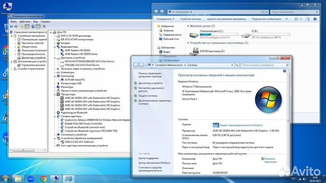Click the Локальный диск (C:) usage bar
The width and height of the screenshot is (326, 183).
click(219, 34)
